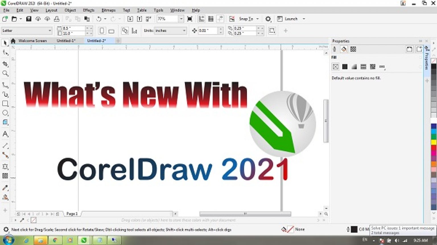The image size is (437, 245).
Task: Set page to landscape orientation
Action: pyautogui.click(x=111, y=31)
